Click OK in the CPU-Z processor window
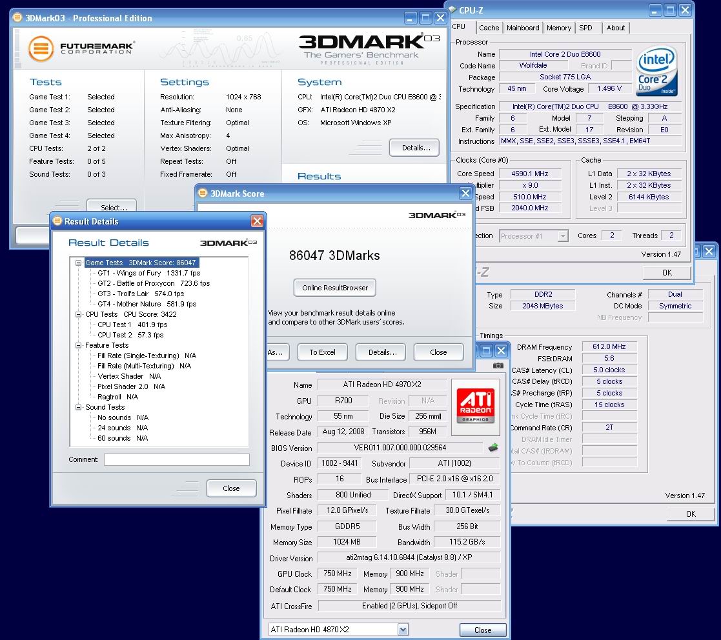Screen dimensions: 721x640 coord(667,272)
